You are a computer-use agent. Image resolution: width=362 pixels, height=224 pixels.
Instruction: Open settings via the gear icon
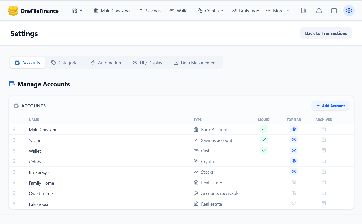(349, 10)
